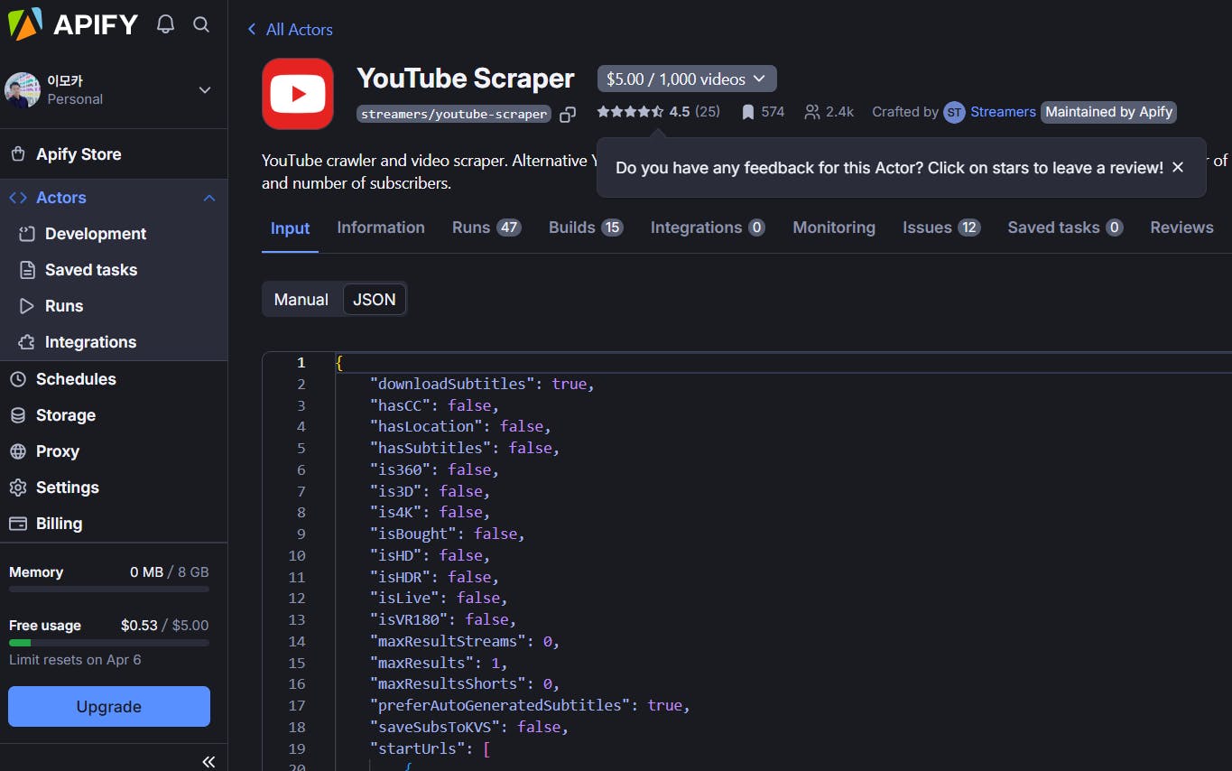Expand the Personal account switcher
Screen dimensions: 1232x771
coord(205,89)
